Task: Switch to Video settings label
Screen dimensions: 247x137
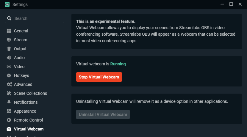Action: tap(19, 67)
